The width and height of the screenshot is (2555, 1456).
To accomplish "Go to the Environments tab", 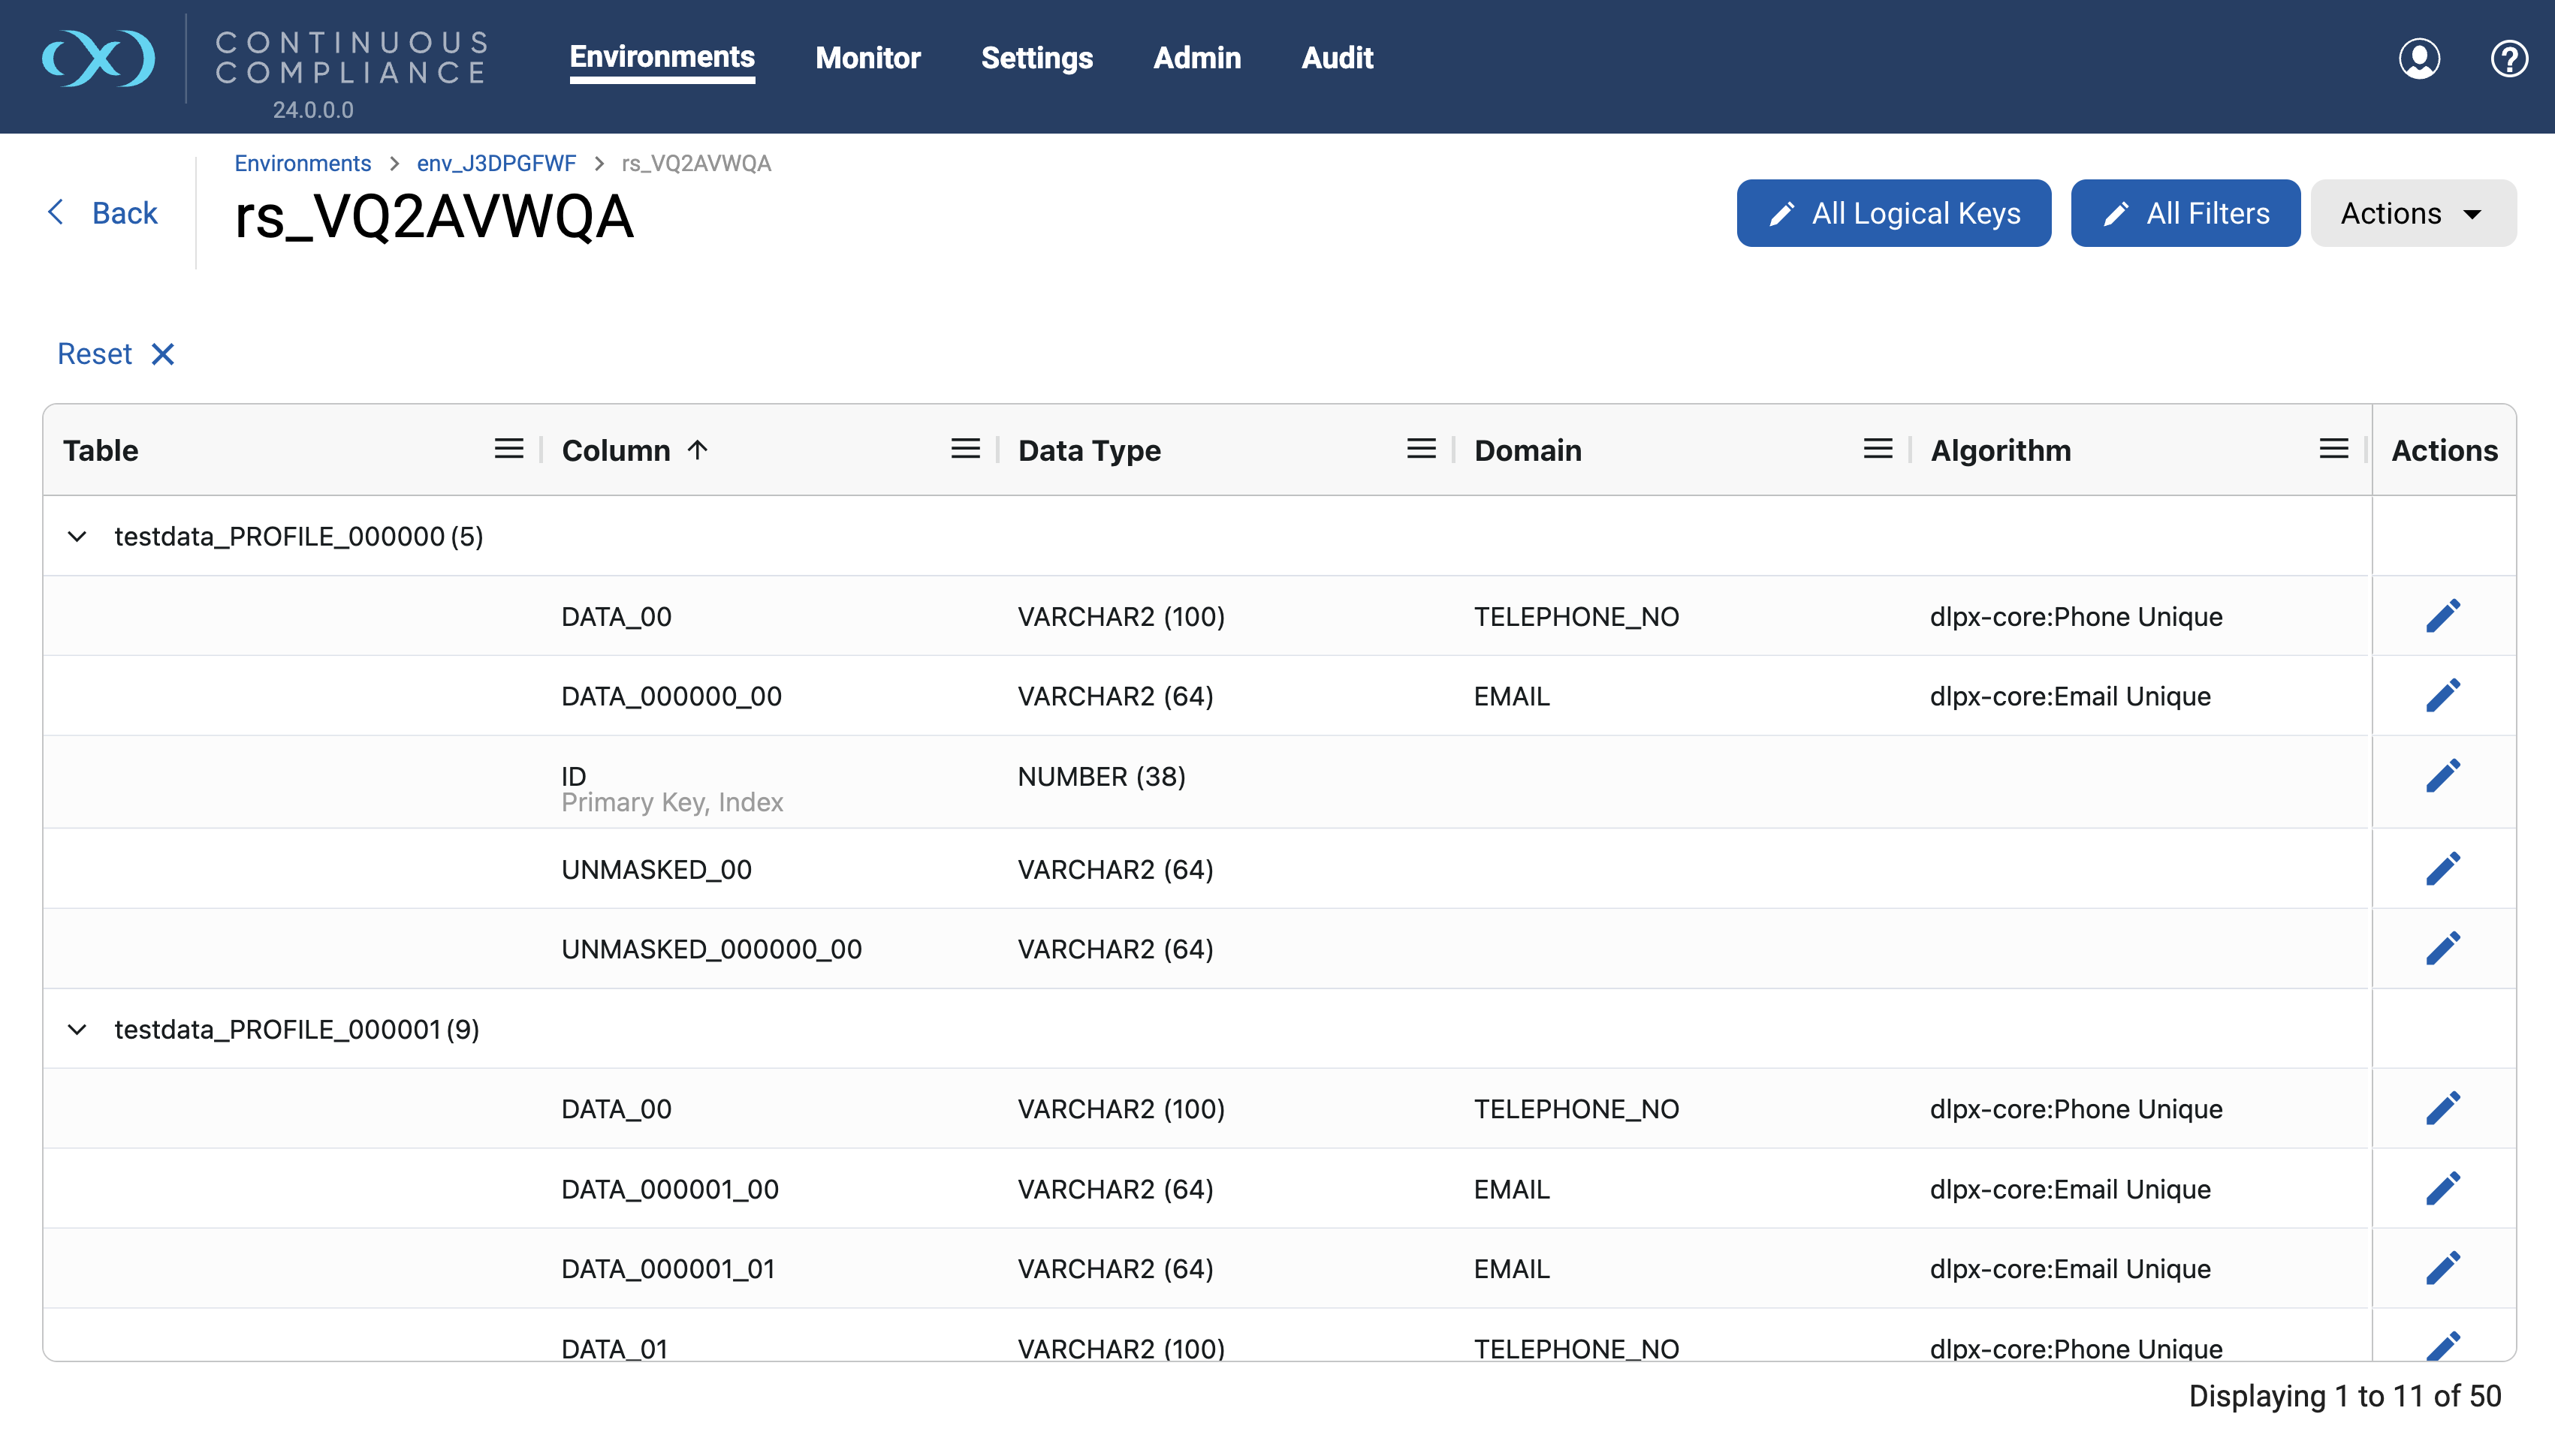I will click(662, 57).
